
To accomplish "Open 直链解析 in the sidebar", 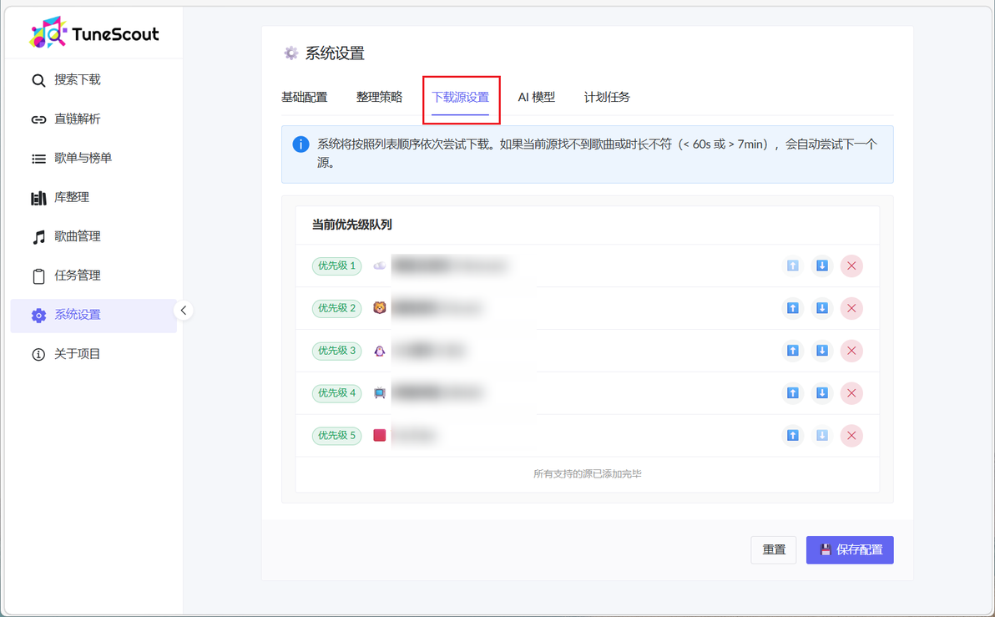I will [x=93, y=119].
